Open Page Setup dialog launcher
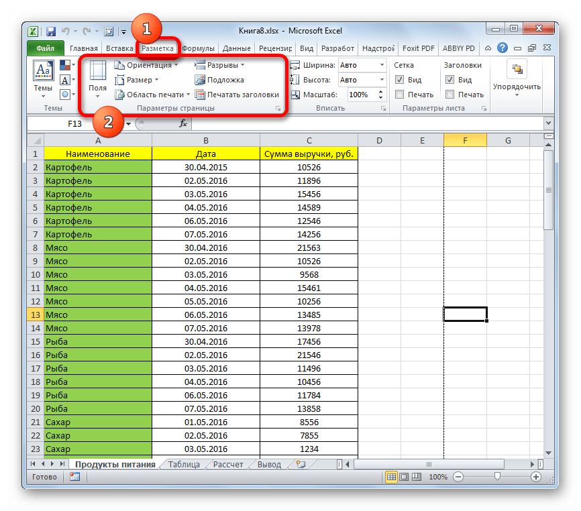 click(x=278, y=109)
